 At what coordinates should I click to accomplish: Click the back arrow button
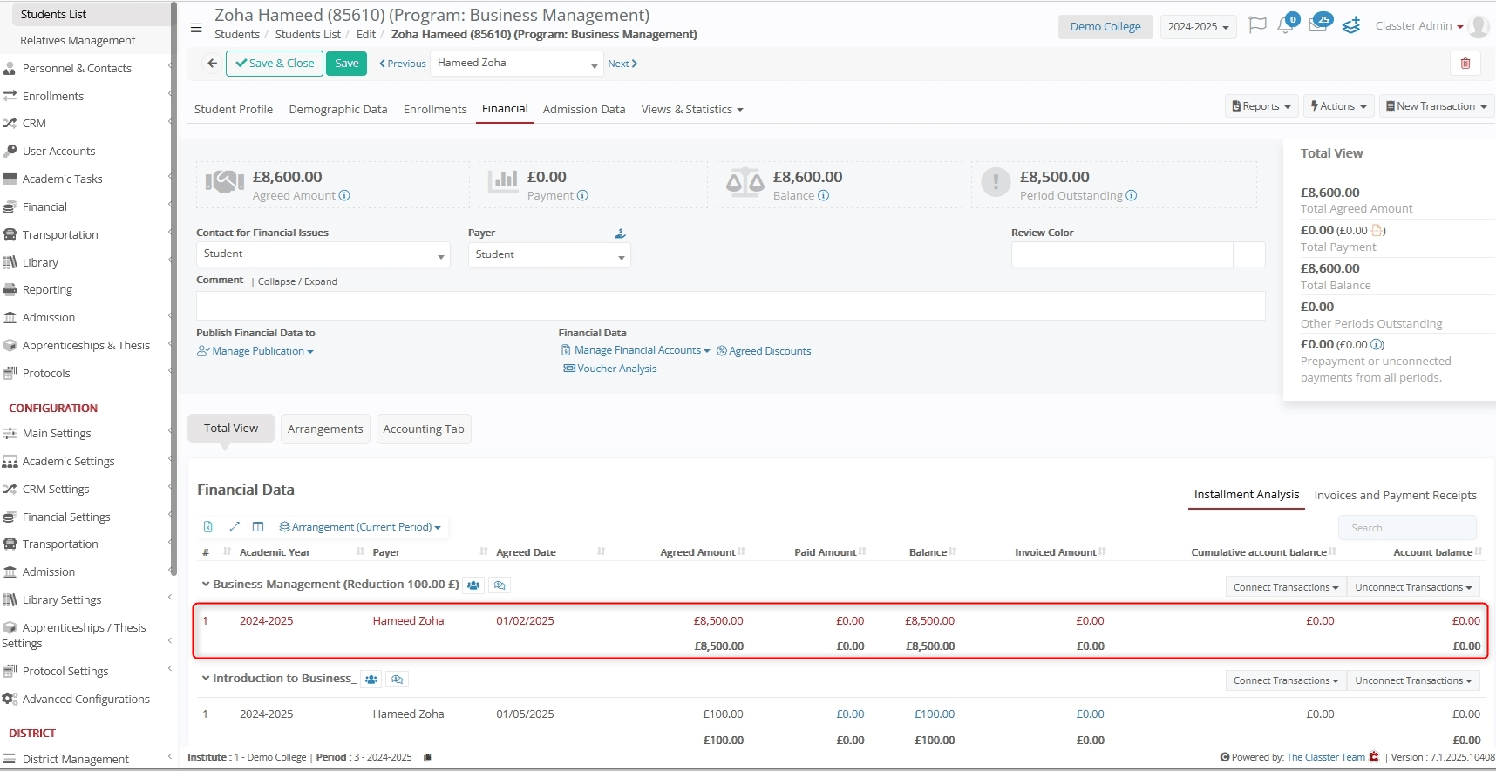pyautogui.click(x=212, y=64)
